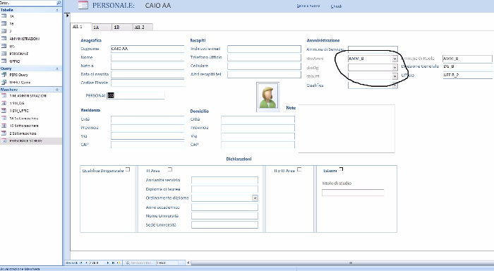Click the Indirizzo e-mail field

pos(264,49)
